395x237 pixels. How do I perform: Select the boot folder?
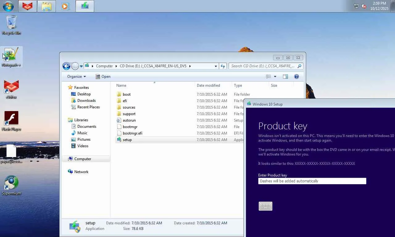(127, 94)
